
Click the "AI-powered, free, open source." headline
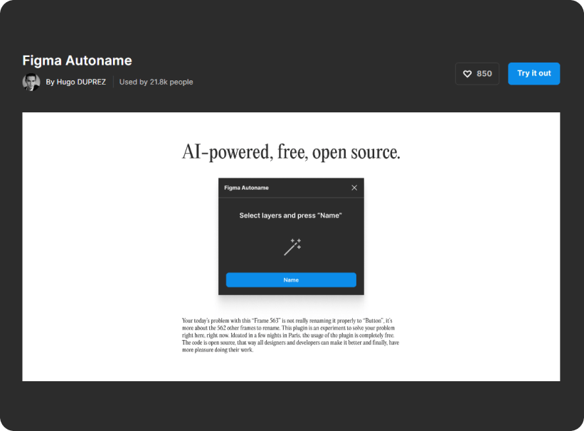291,152
